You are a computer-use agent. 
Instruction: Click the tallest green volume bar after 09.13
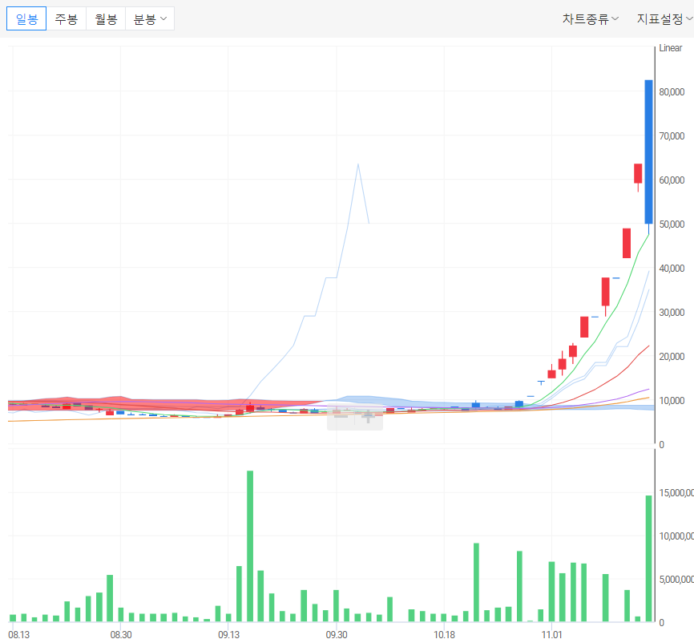250,546
